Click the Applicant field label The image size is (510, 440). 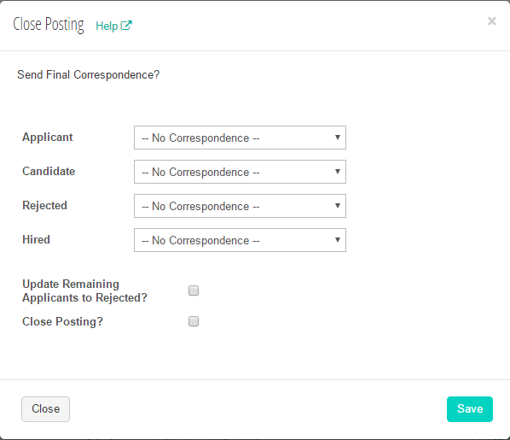[x=48, y=138]
